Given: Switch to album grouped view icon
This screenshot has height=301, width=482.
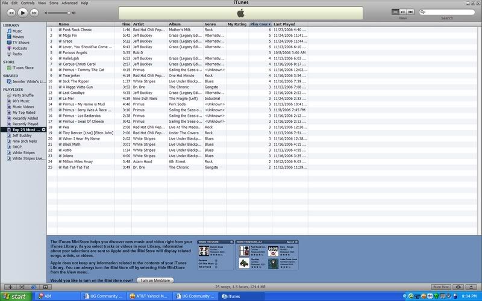Looking at the screenshot, I should [402, 12].
